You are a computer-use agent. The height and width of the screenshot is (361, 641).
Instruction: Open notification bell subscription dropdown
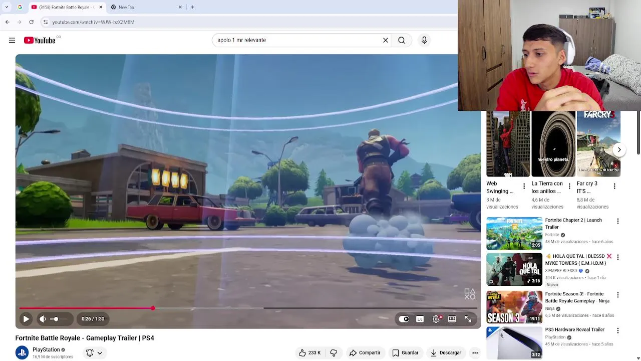[x=94, y=353]
